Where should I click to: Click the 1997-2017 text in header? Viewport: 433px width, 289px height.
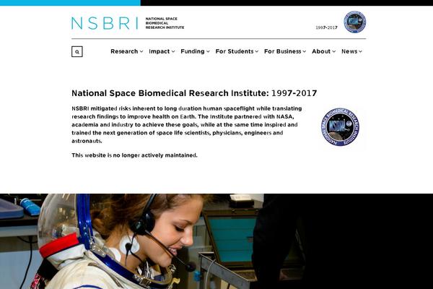(326, 27)
